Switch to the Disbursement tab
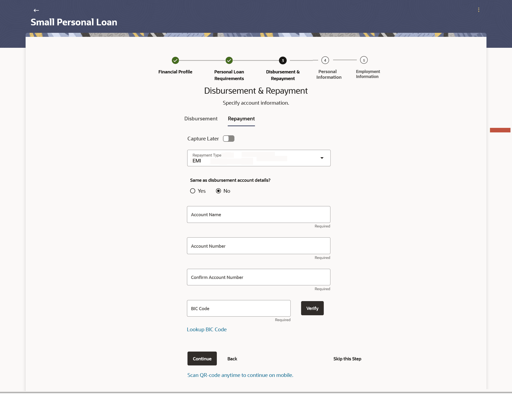 coord(201,119)
